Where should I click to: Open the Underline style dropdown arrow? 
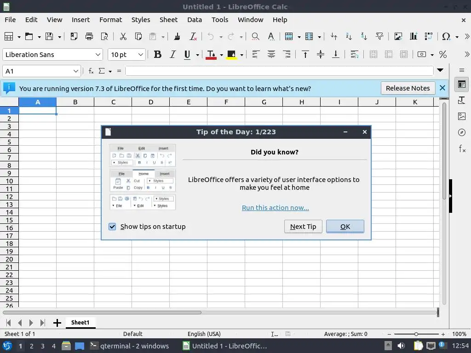click(x=197, y=55)
